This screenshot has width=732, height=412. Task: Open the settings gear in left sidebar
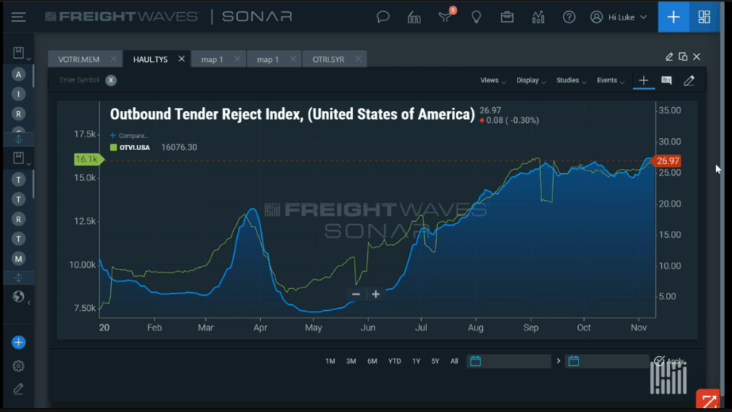(18, 366)
